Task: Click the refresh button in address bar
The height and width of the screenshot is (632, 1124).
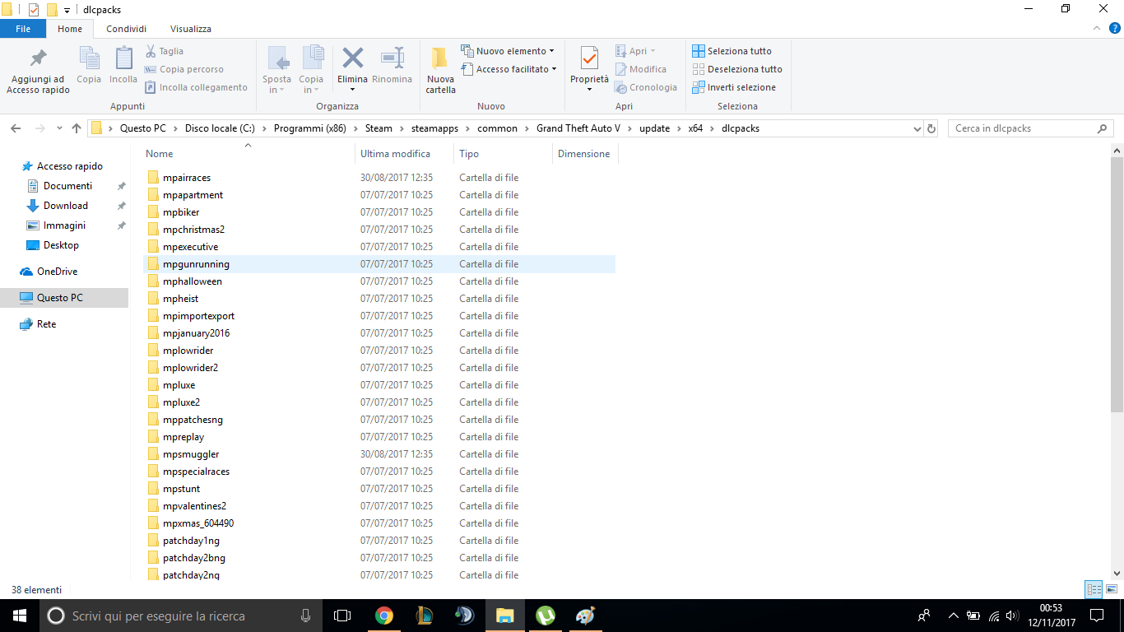Action: click(x=931, y=128)
